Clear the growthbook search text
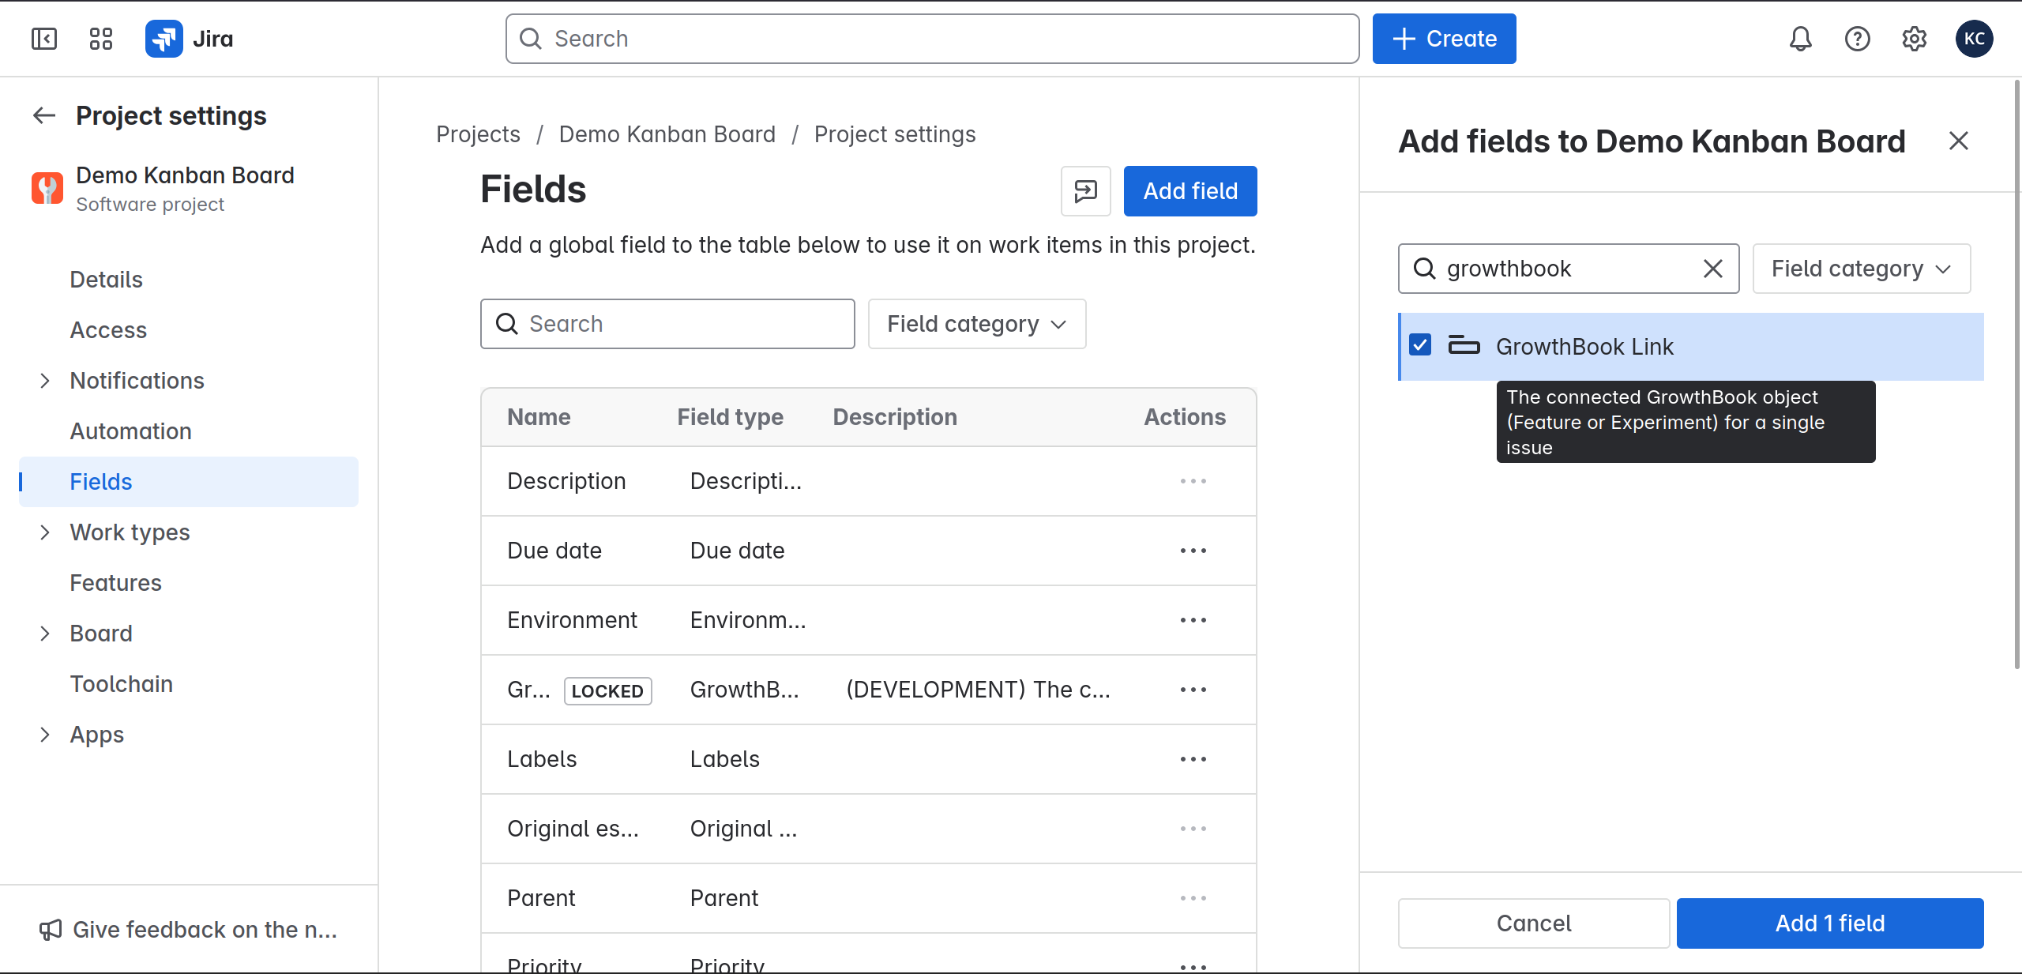The height and width of the screenshot is (974, 2022). pyautogui.click(x=1713, y=269)
